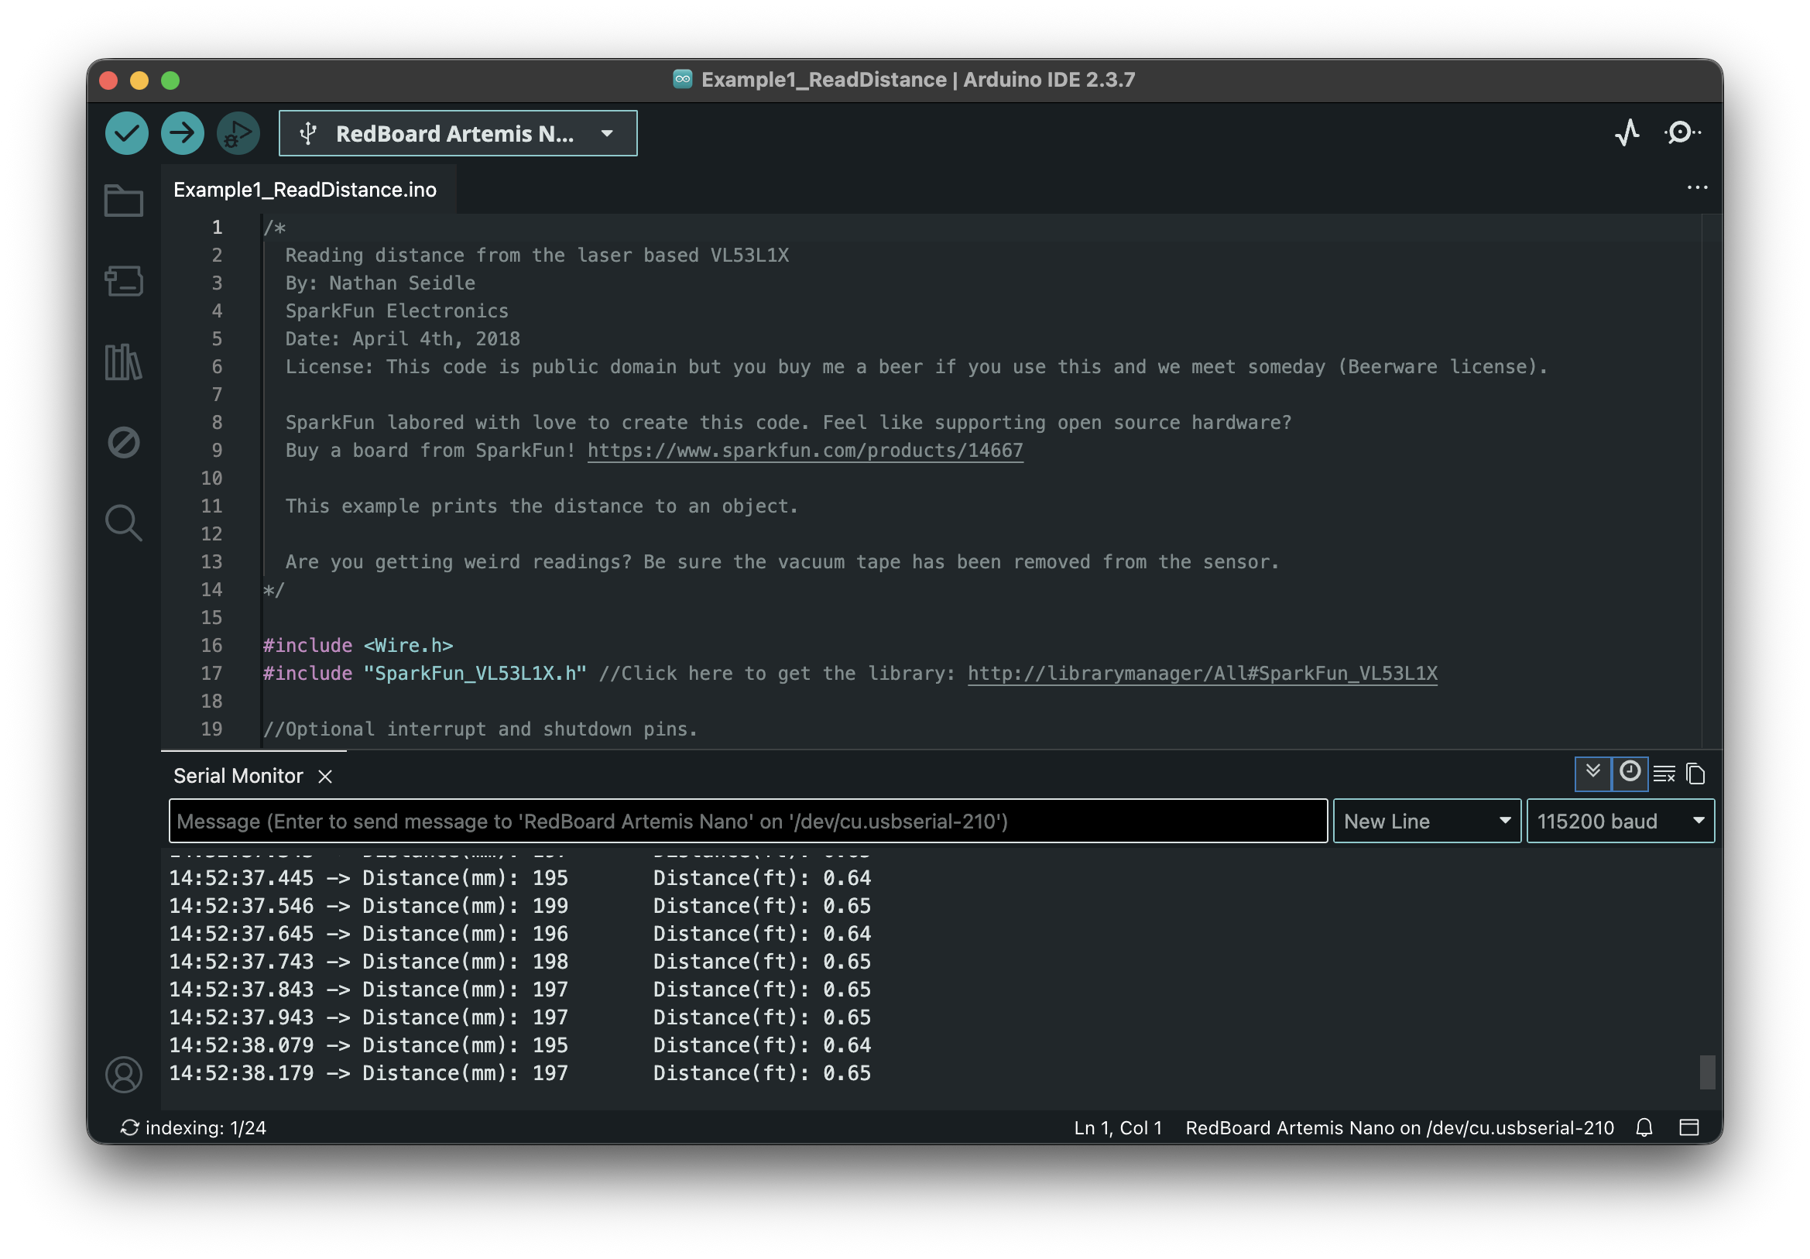Image resolution: width=1810 pixels, height=1259 pixels.
Task: Expand the RedBoard Artemis board selector
Action: click(x=458, y=133)
